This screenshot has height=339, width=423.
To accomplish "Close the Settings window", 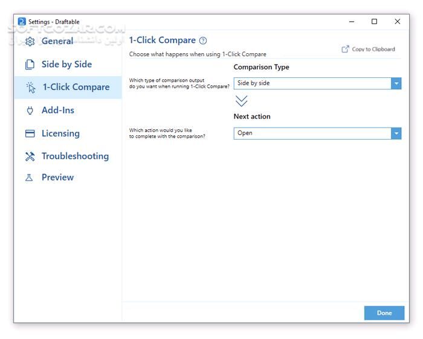I will pyautogui.click(x=397, y=22).
